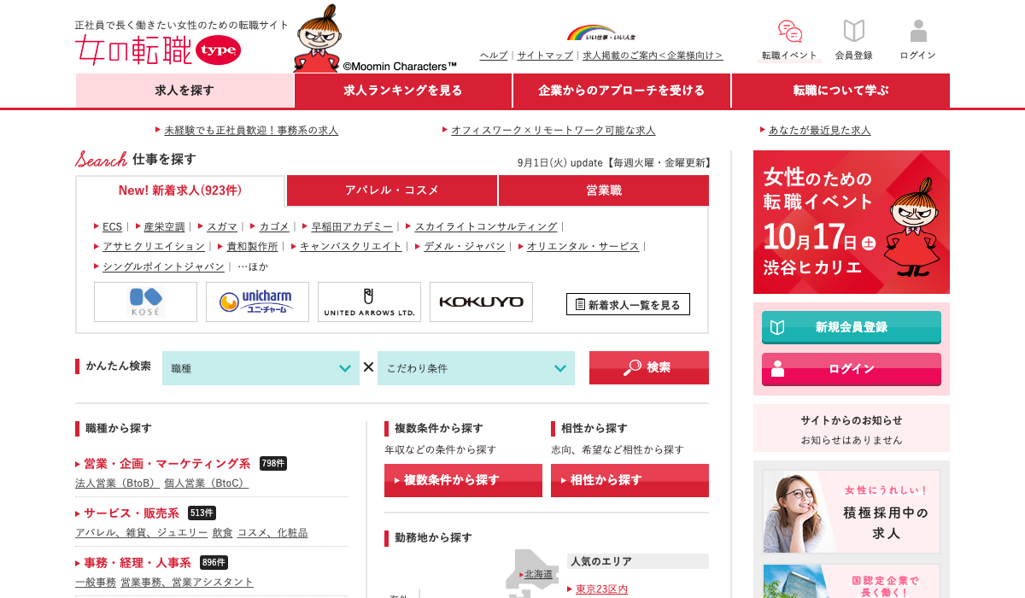Open the ヘルプ link
Viewport: 1025px width, 598px height.
[x=494, y=56]
